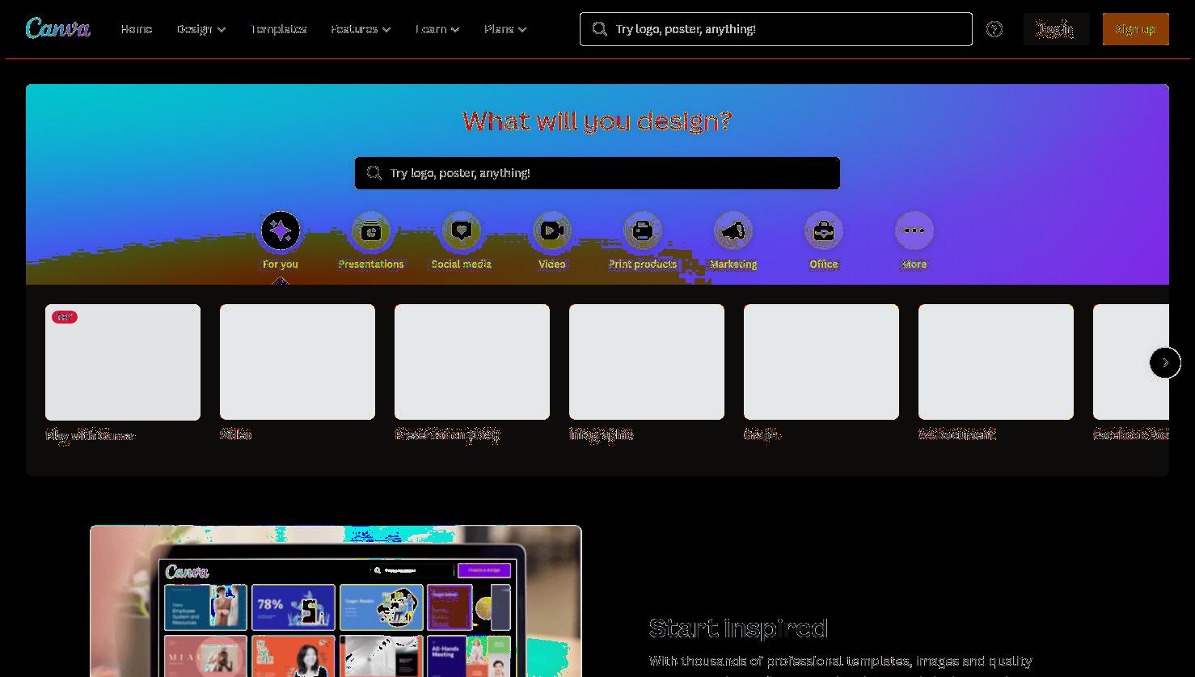The width and height of the screenshot is (1195, 677).
Task: Click the Log in button
Action: (x=1056, y=29)
